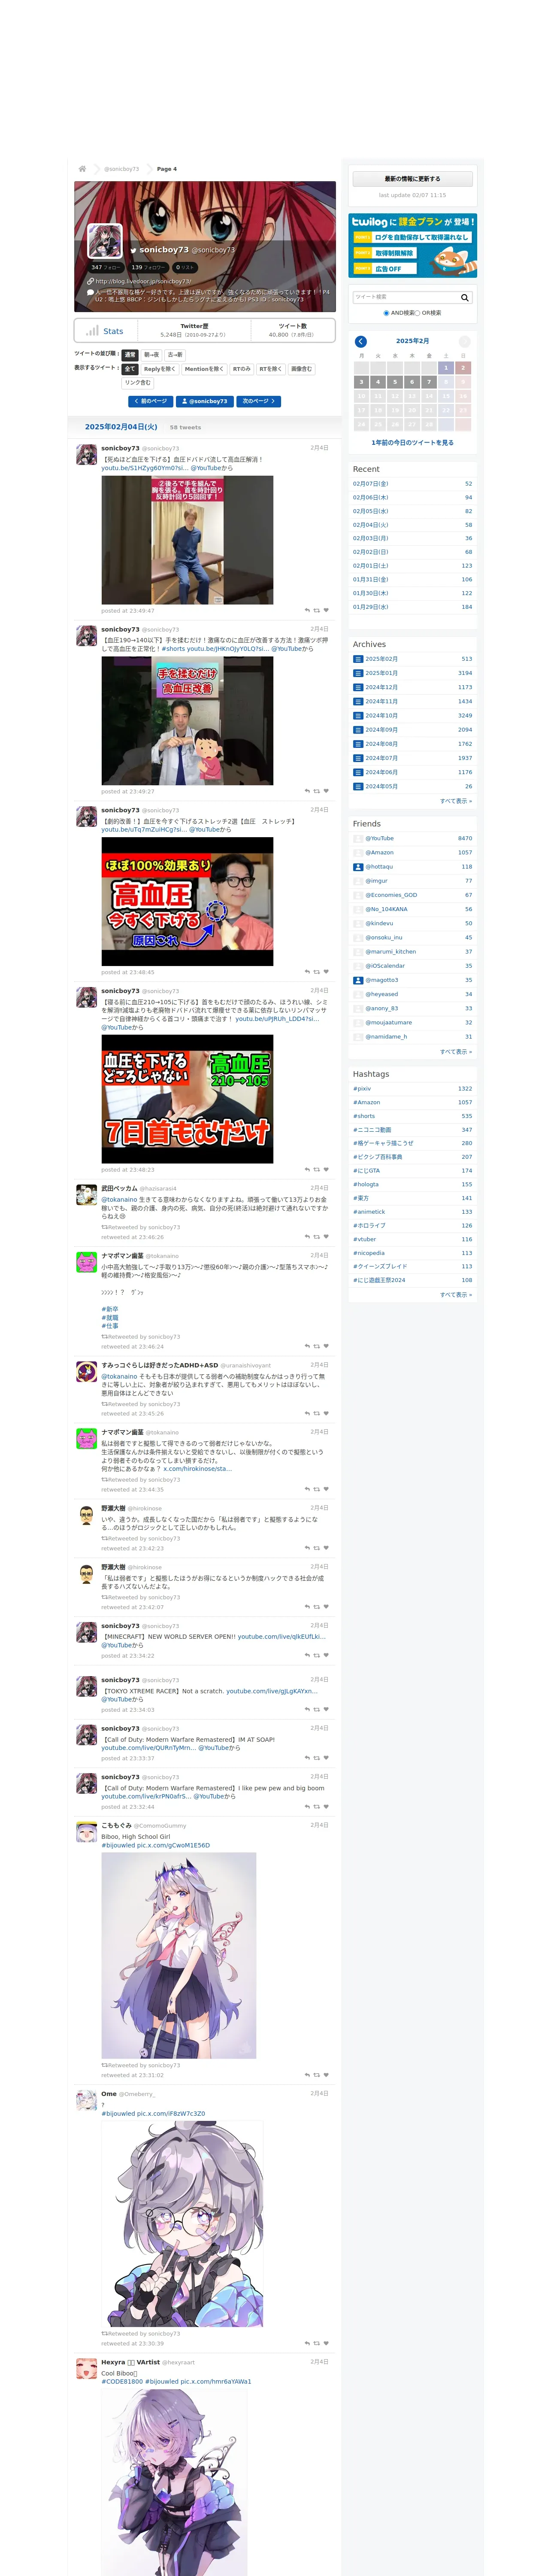The height and width of the screenshot is (2576, 551).
Task: Select calendar day 7
Action: click(429, 382)
